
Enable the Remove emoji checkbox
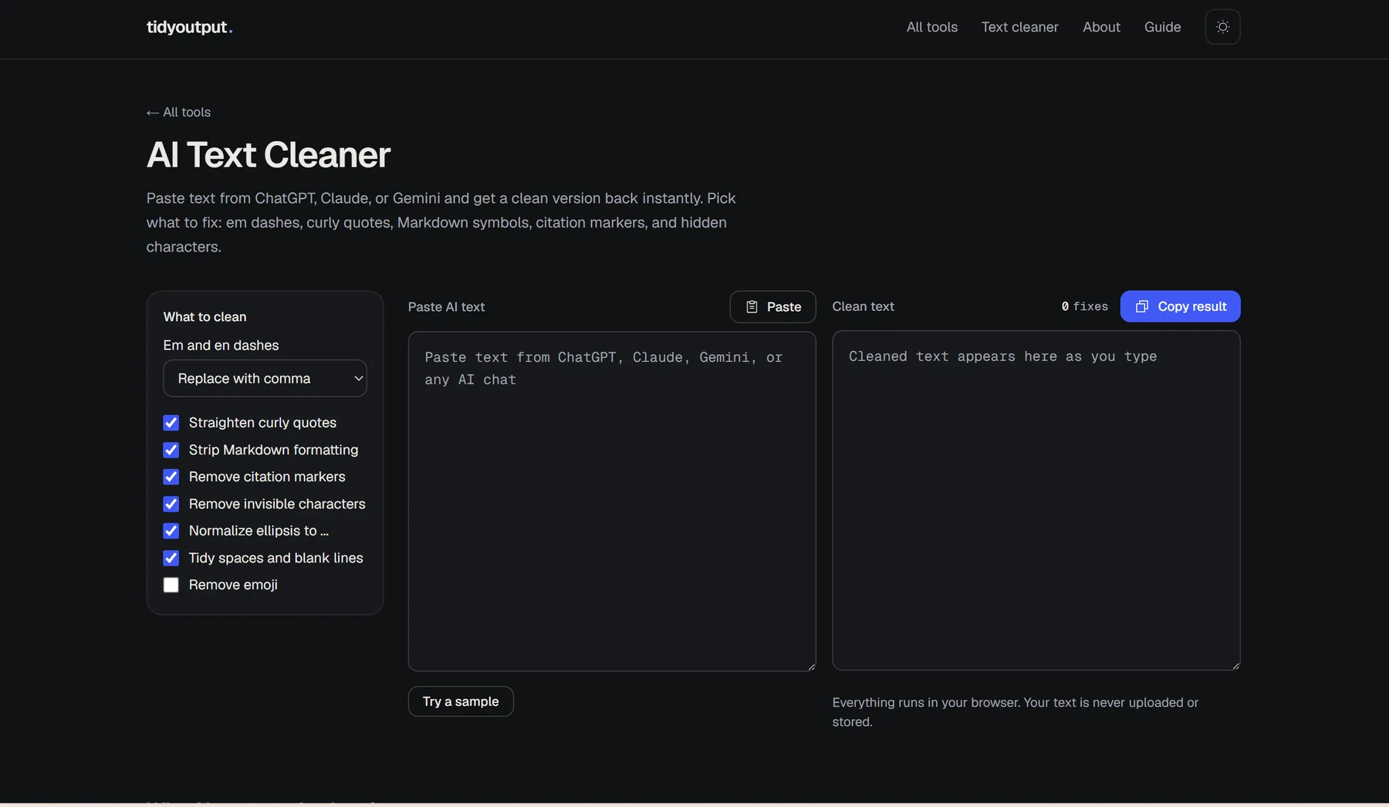(x=171, y=585)
